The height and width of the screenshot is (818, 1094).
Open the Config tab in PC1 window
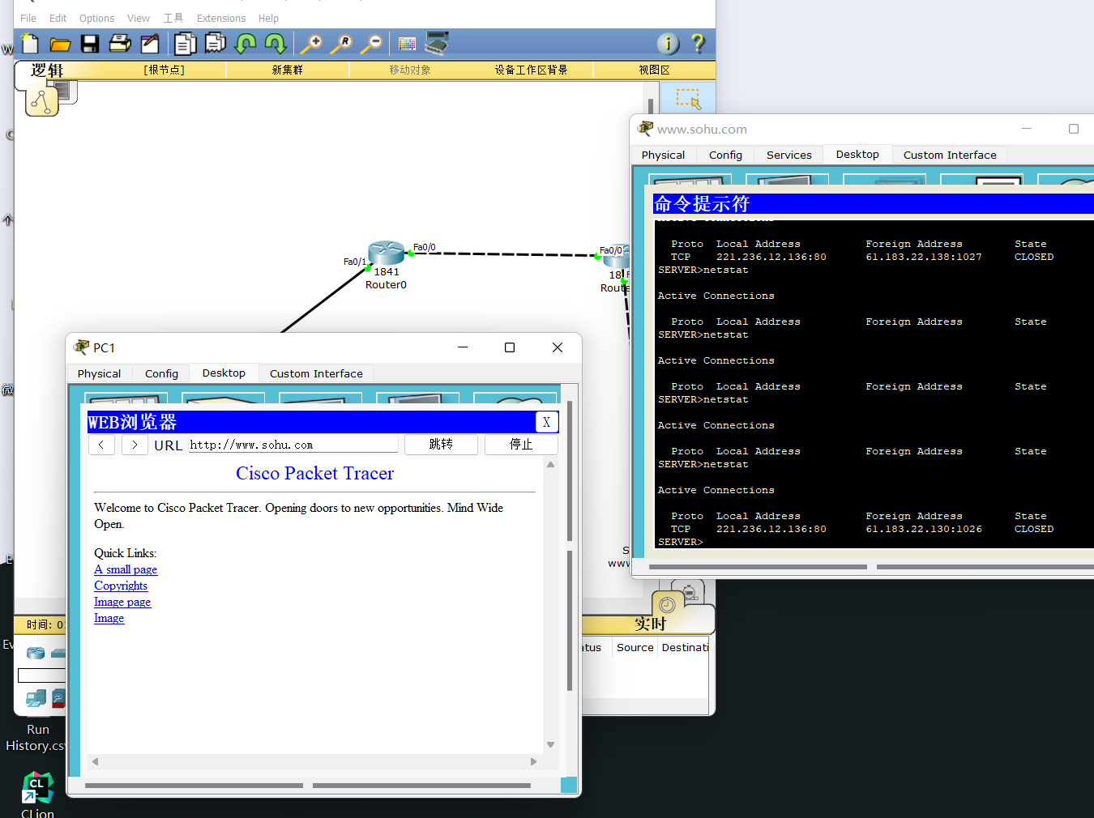(161, 373)
